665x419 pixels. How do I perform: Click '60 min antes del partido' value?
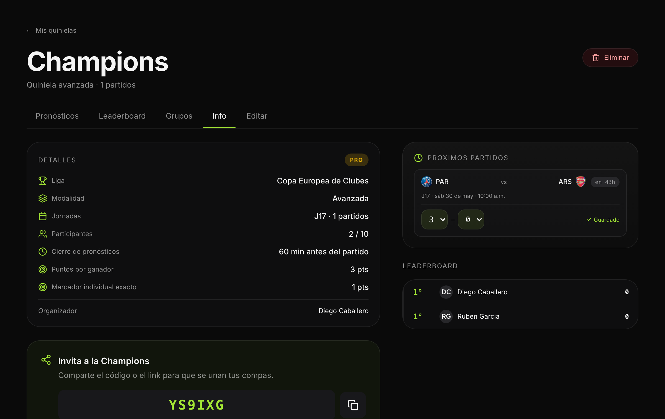pos(324,252)
